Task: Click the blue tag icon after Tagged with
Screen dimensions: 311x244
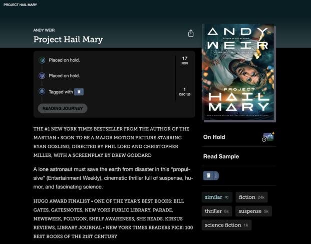Action: point(79,92)
